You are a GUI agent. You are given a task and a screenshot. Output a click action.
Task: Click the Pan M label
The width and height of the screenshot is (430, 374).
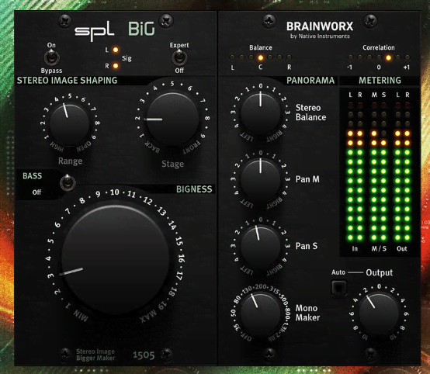click(x=307, y=179)
